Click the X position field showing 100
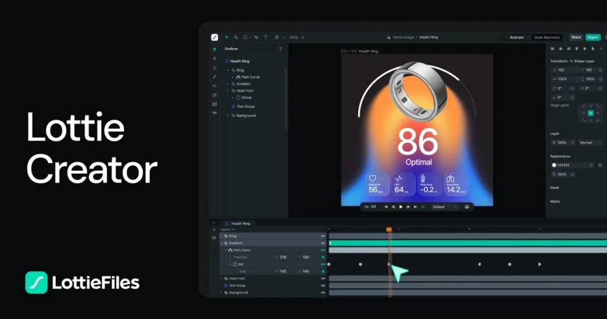Screen dimensions: 607x319 [565, 70]
